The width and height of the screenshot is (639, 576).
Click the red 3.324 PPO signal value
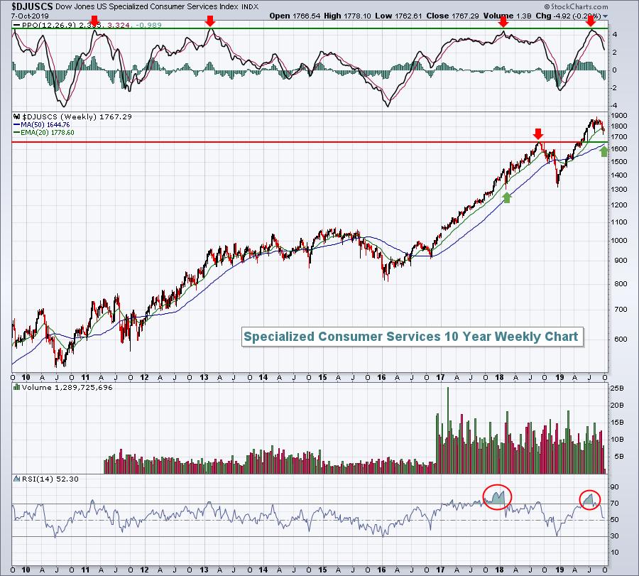coord(118,26)
